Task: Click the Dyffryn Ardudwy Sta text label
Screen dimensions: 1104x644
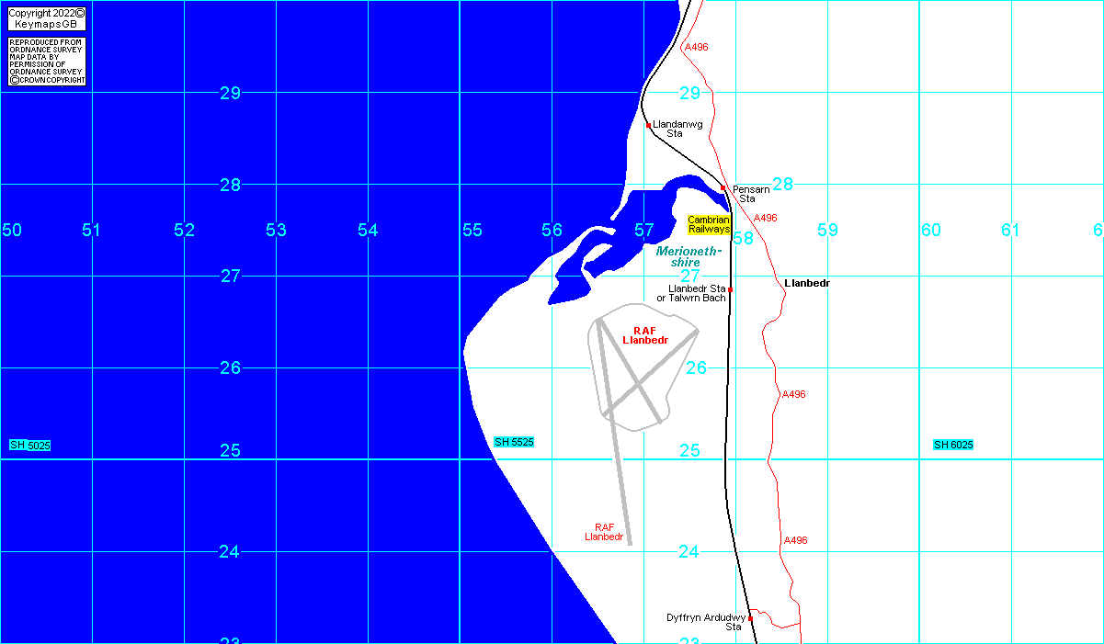Action: click(707, 622)
